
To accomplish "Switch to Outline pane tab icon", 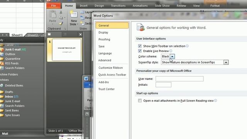I will point(65,34).
